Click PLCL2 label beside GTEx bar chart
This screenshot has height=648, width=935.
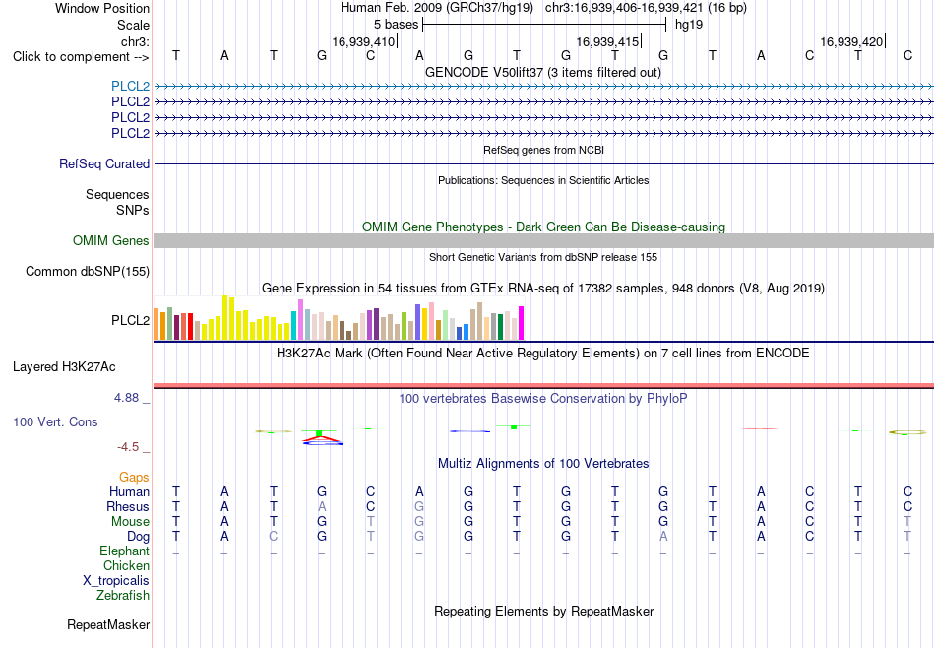(130, 320)
